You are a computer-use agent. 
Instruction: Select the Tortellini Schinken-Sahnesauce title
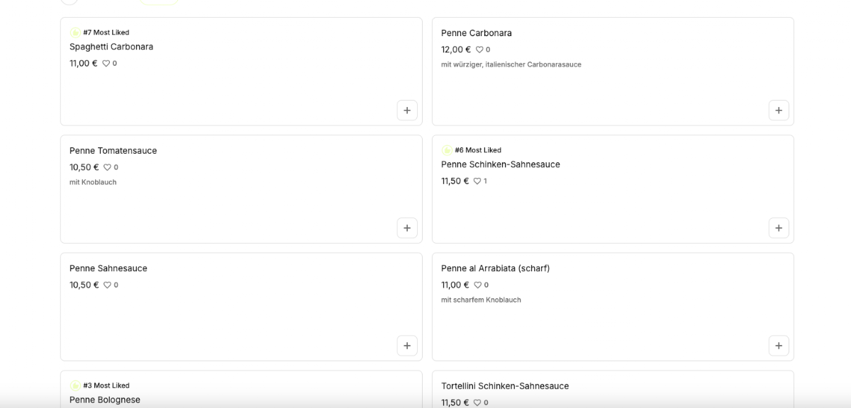click(x=505, y=386)
